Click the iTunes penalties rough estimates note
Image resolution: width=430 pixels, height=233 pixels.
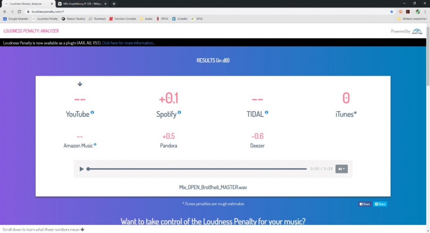(x=213, y=204)
